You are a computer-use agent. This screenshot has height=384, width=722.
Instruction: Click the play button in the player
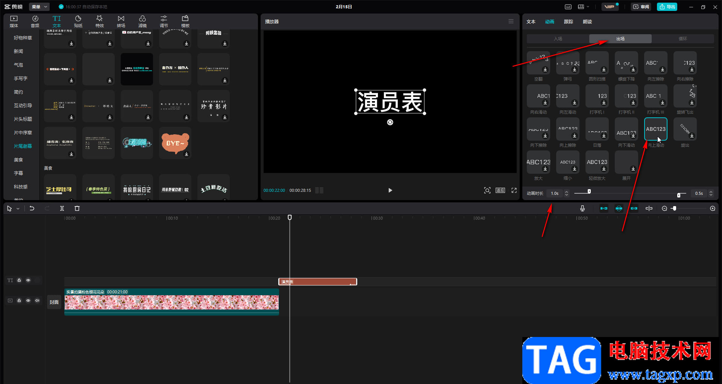[390, 190]
